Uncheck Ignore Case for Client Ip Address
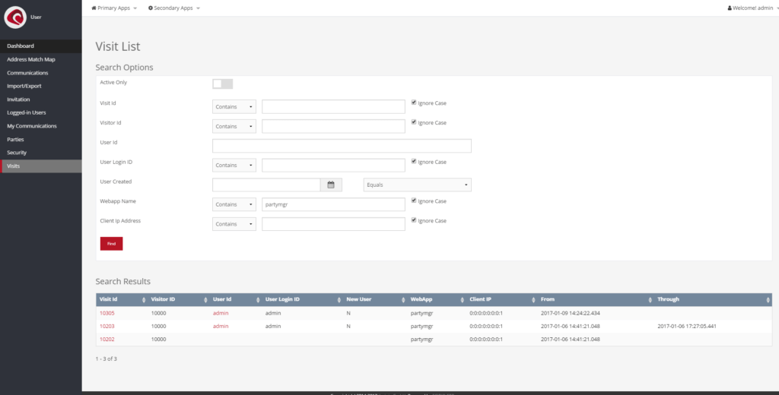 [x=414, y=220]
